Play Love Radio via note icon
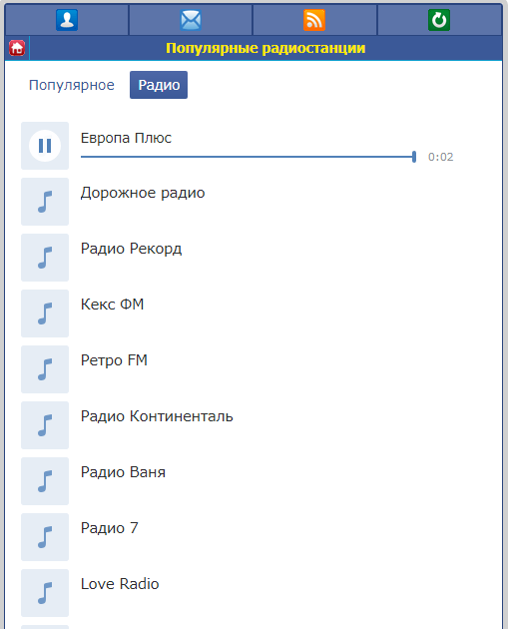The image size is (508, 629). 45,593
